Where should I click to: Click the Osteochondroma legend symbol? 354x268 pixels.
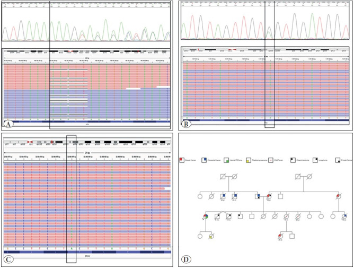click(293, 160)
